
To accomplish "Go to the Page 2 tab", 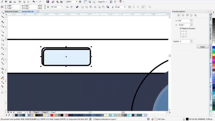I will point(45,112).
